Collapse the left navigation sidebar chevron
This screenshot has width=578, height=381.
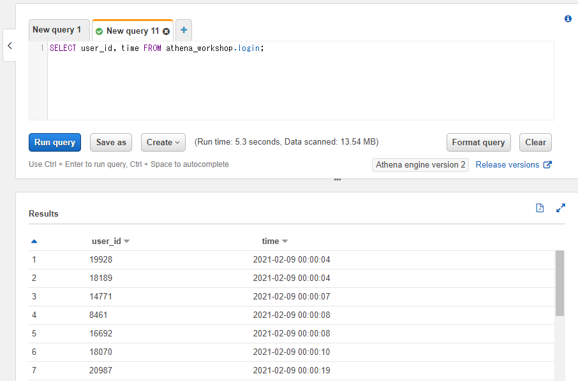(9, 45)
